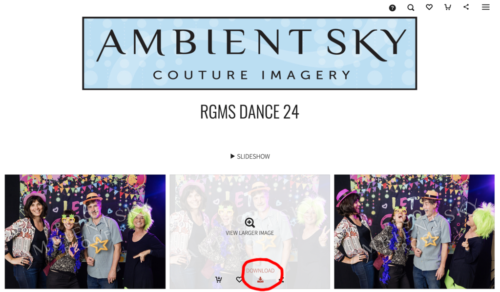Open the shopping cart in header
500x292 pixels.
(x=448, y=7)
